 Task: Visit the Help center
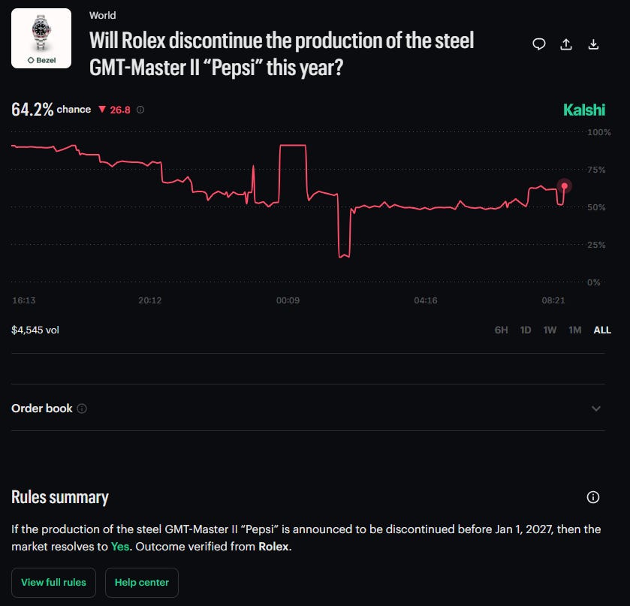tap(141, 582)
